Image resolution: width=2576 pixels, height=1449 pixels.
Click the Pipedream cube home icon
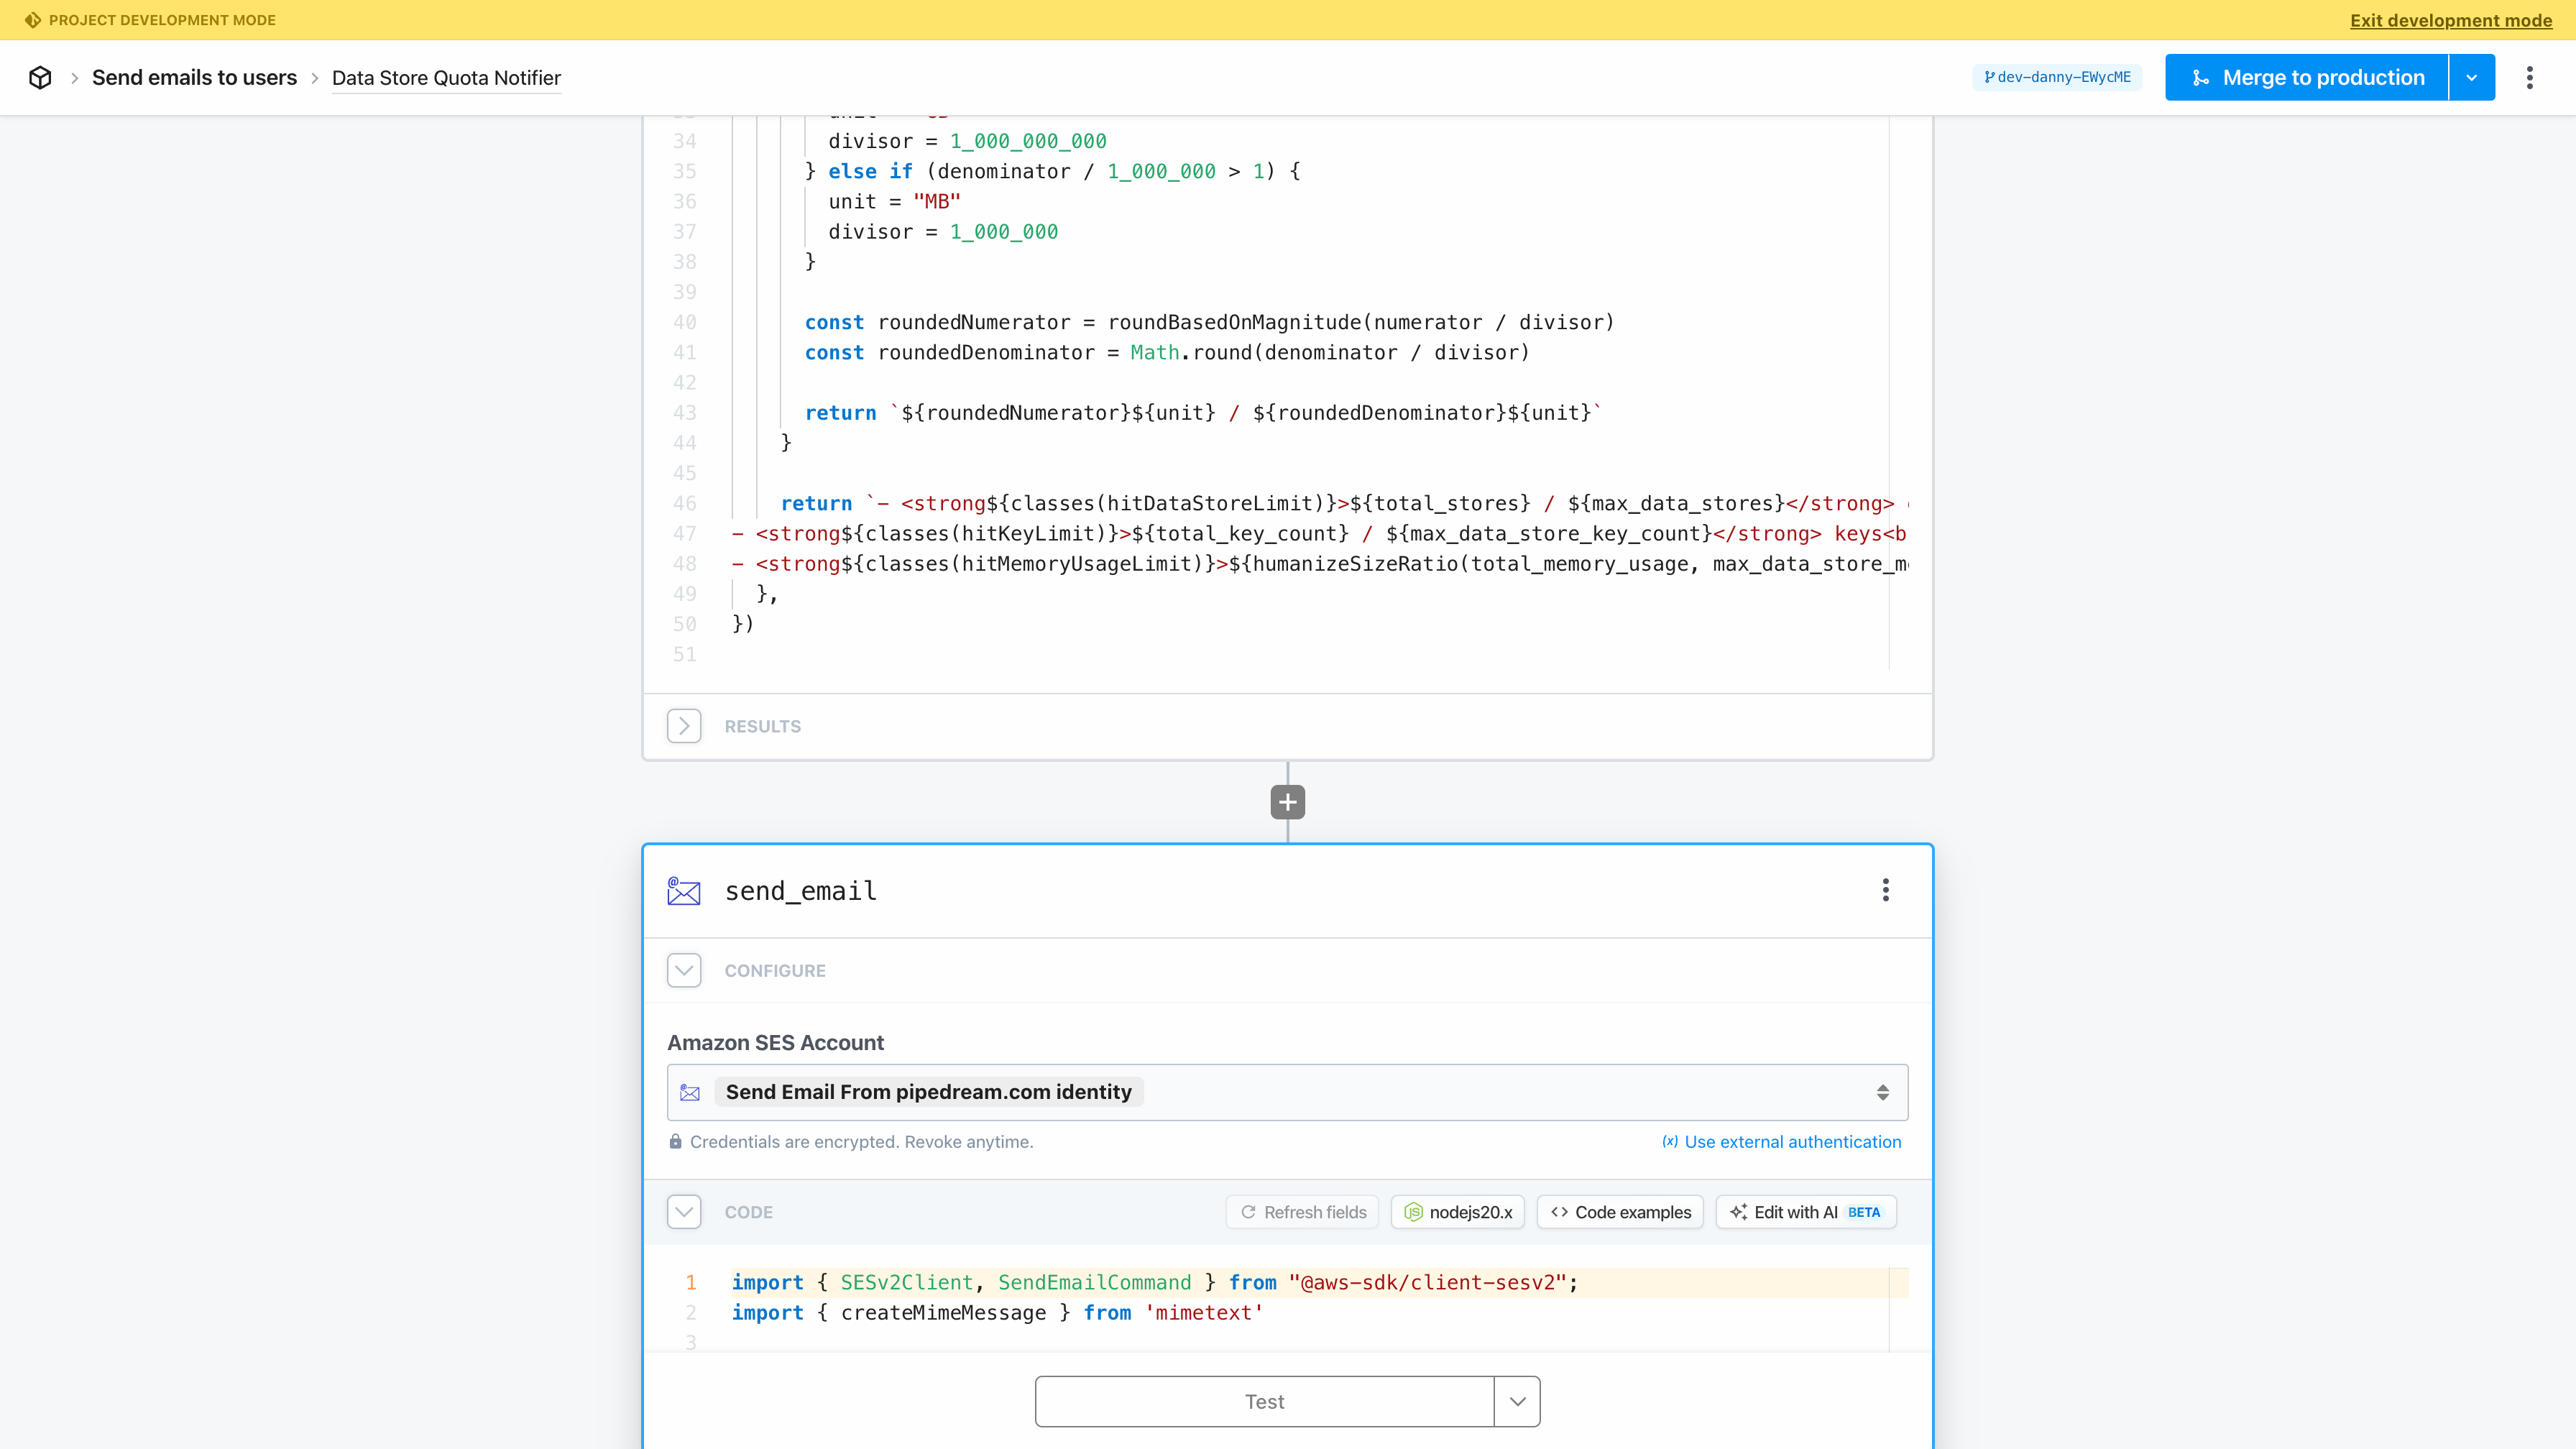click(40, 77)
